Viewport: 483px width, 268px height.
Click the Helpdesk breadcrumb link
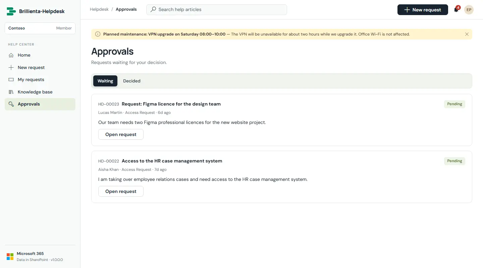[x=99, y=9]
